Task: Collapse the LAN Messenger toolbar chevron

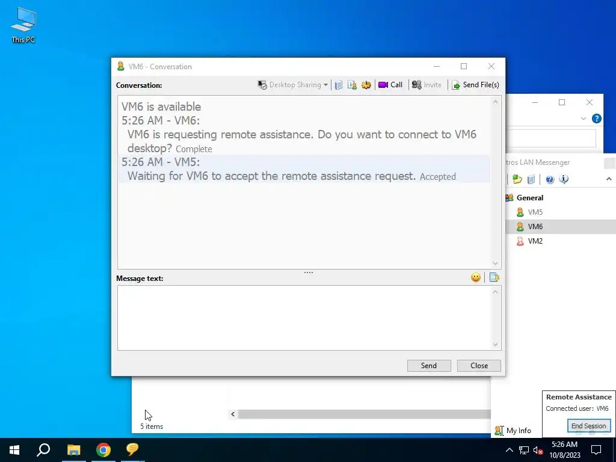Action: coord(609,179)
